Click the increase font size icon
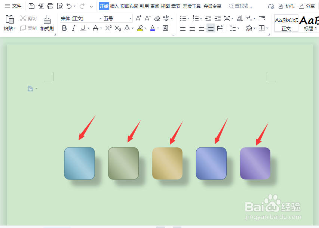Viewport: 319px width, 228px height. tap(138, 19)
